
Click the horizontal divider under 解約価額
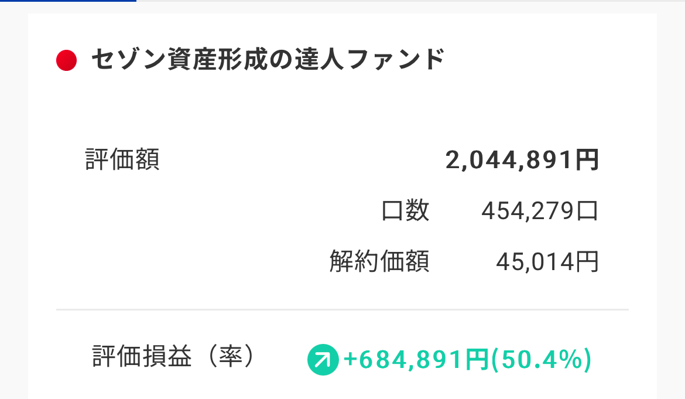pyautogui.click(x=342, y=309)
